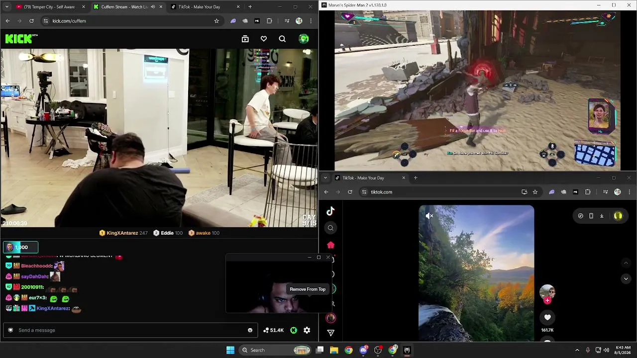Bookmark kick.com page with star icon
Viewport: 637px width, 358px height.
click(216, 21)
